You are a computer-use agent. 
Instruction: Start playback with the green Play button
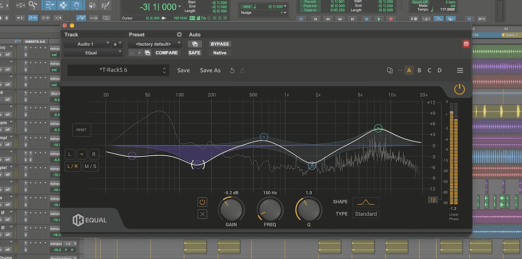(x=379, y=19)
